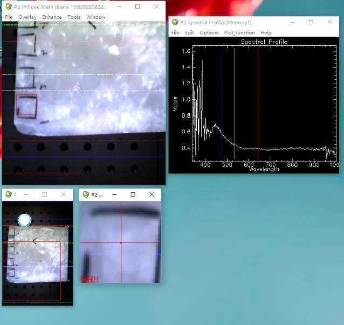Open Edit menu in Spectral Profile window

(189, 33)
